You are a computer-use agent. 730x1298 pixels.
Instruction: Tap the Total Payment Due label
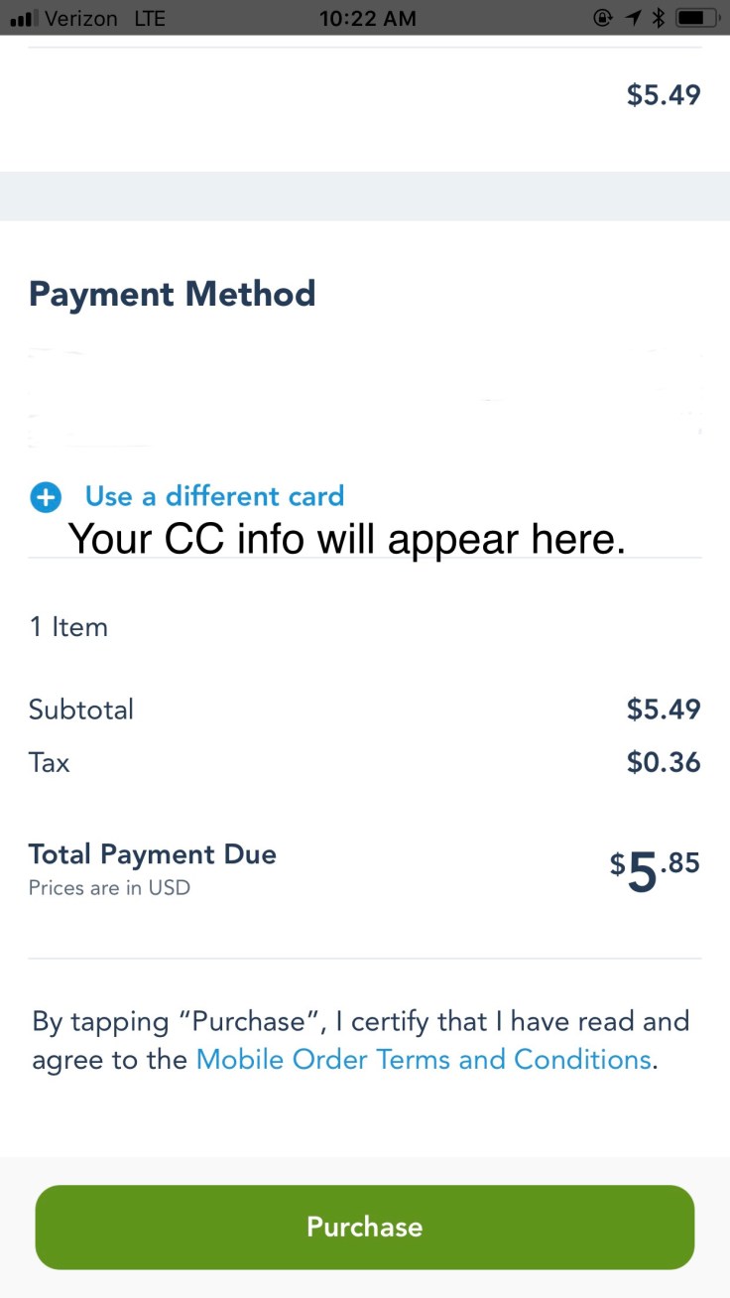152,854
